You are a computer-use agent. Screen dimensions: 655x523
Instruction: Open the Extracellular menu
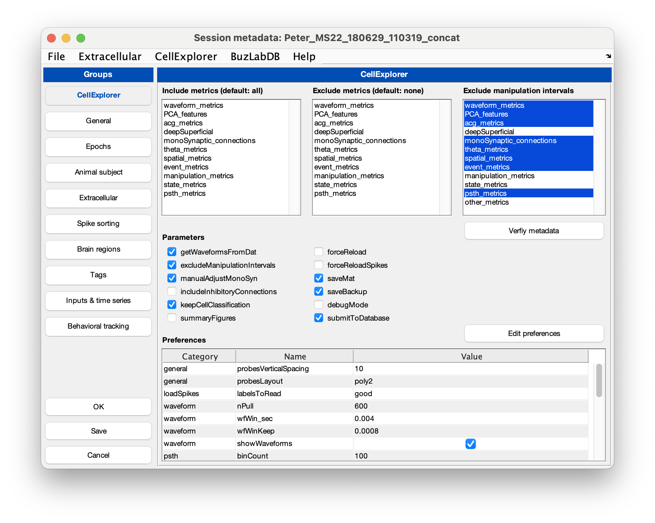click(110, 56)
